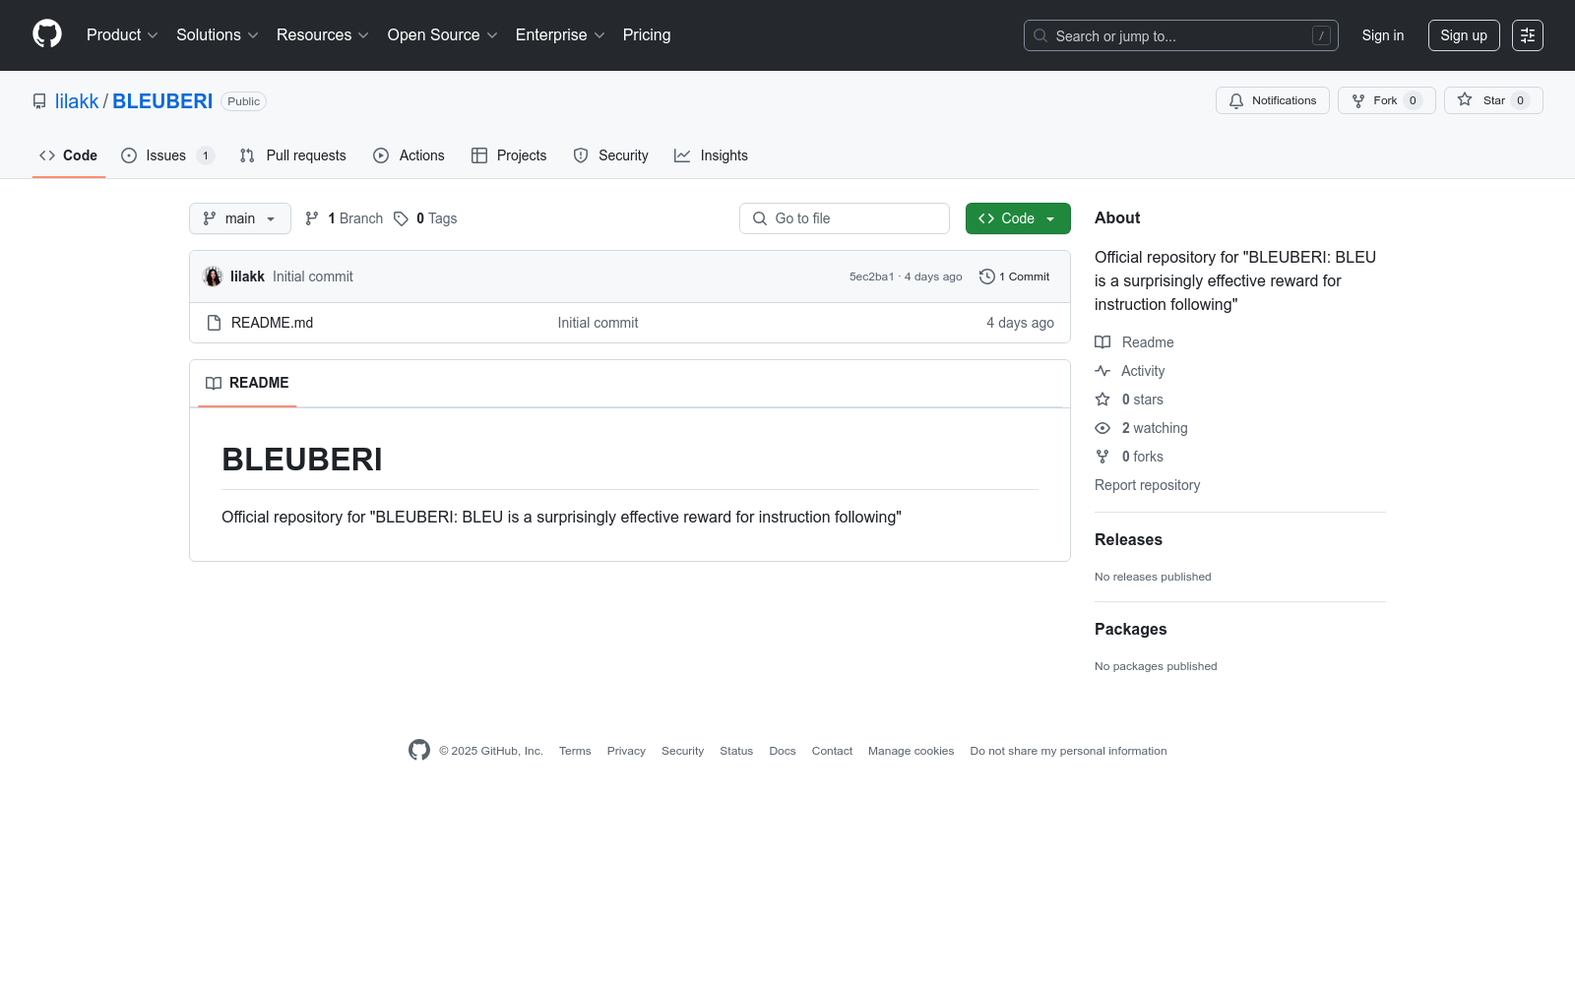Click the "No releases published" text
This screenshot has width=1575, height=984.
(x=1153, y=577)
